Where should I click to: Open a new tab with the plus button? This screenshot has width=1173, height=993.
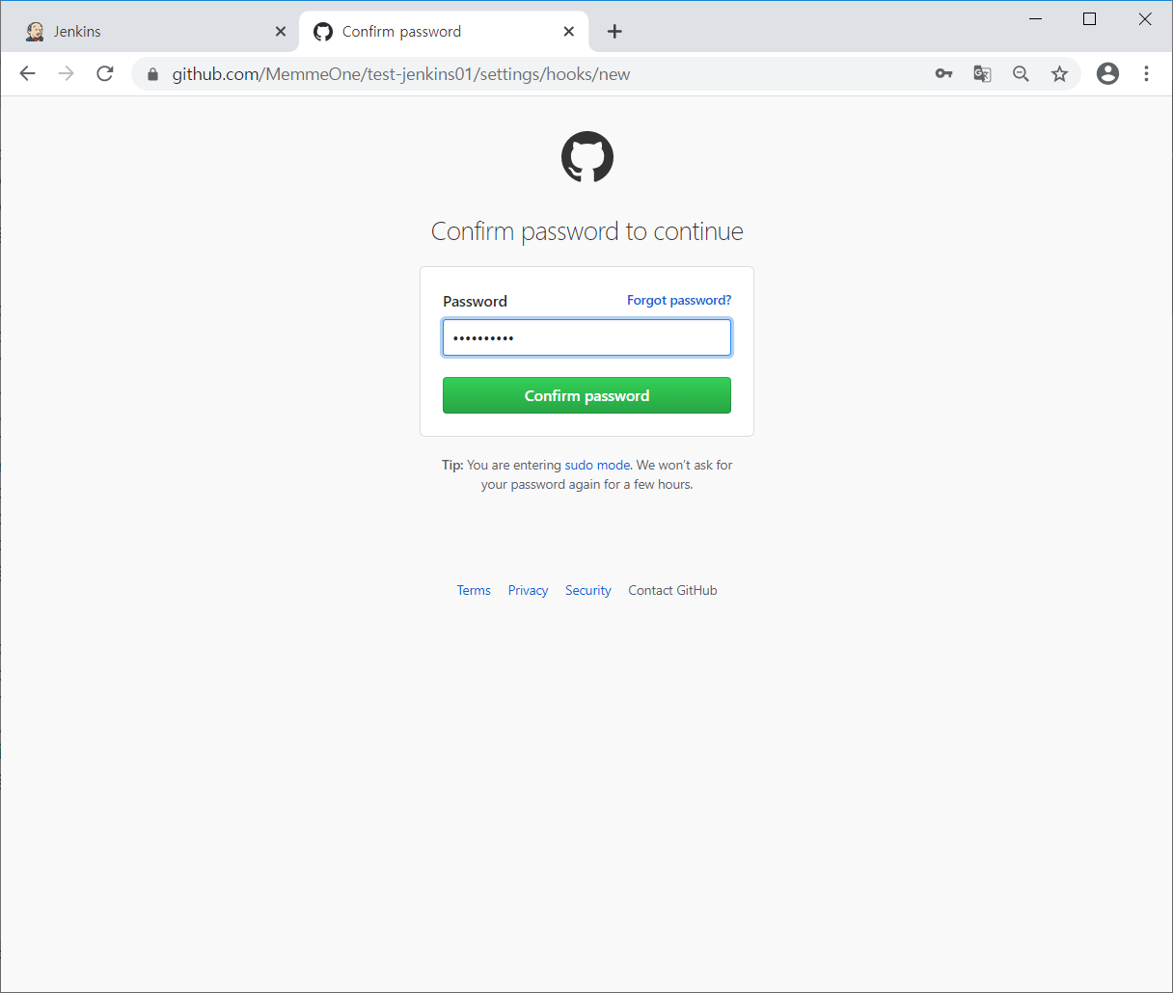(614, 32)
